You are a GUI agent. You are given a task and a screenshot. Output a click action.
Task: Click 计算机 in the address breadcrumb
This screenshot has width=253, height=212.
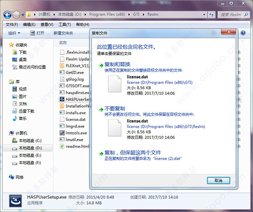coord(44,15)
